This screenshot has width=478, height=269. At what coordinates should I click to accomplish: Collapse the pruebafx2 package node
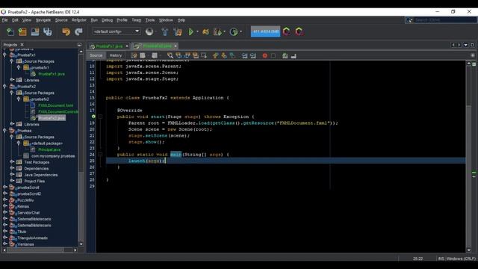tap(19, 99)
